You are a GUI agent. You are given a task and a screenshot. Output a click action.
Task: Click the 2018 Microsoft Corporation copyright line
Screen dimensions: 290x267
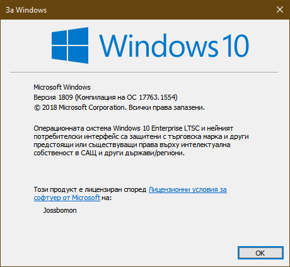(x=119, y=107)
